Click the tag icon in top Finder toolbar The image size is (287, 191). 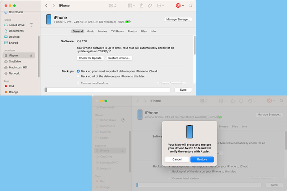click(x=150, y=6)
